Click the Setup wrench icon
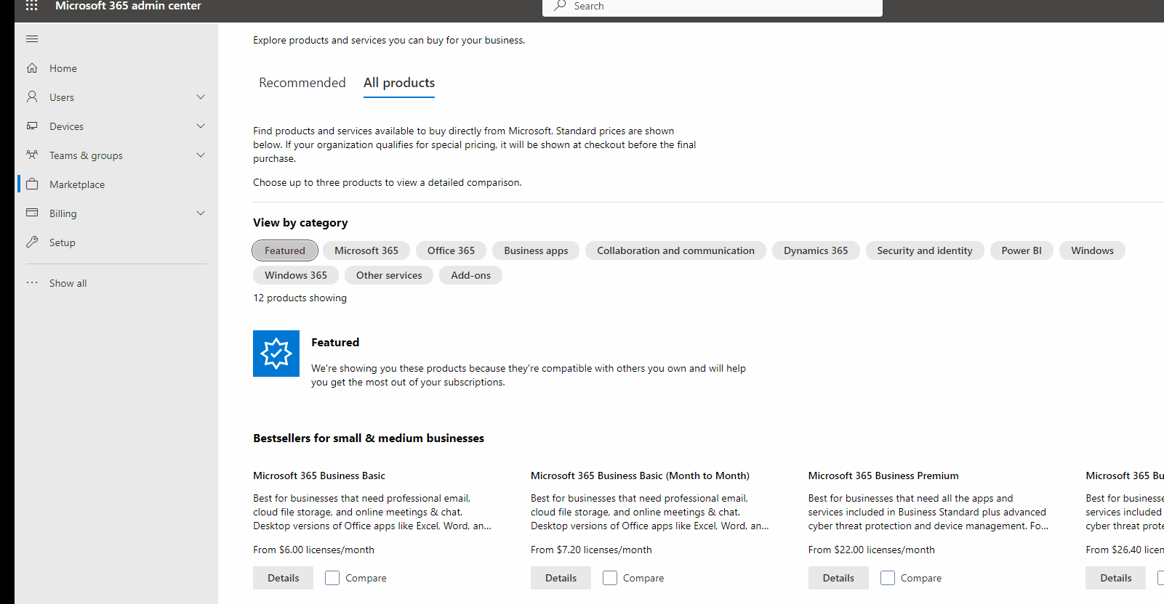The image size is (1164, 604). [x=32, y=242]
